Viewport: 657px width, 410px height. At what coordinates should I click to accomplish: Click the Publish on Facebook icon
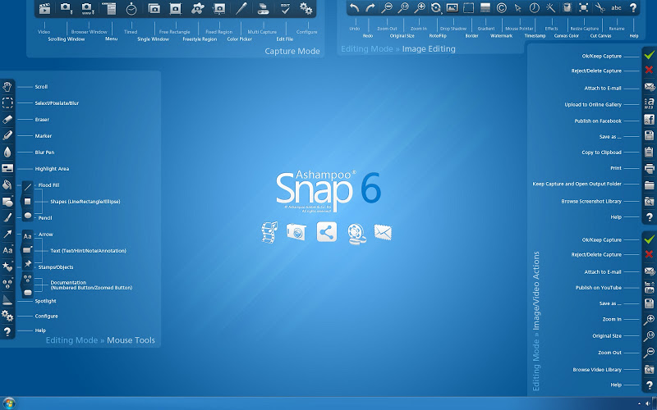(649, 120)
